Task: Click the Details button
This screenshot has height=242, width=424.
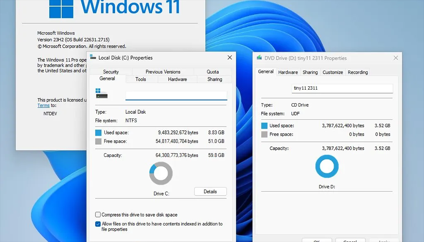Action: (210, 192)
